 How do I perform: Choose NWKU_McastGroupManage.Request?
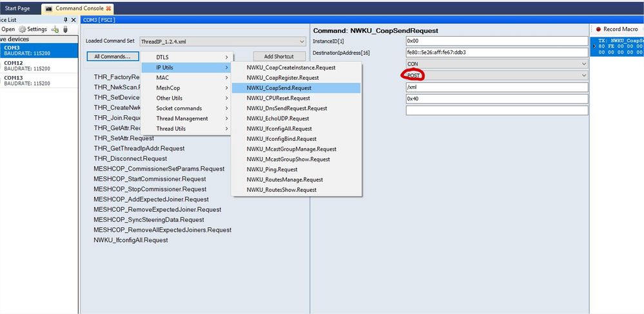297,149
